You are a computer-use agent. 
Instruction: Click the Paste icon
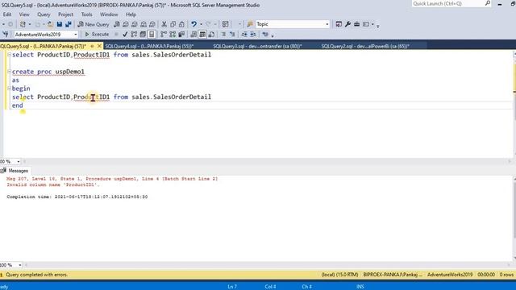tap(181, 24)
